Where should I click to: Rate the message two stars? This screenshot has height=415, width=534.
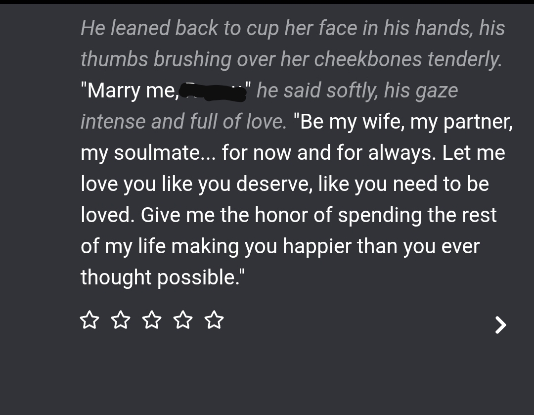[121, 320]
